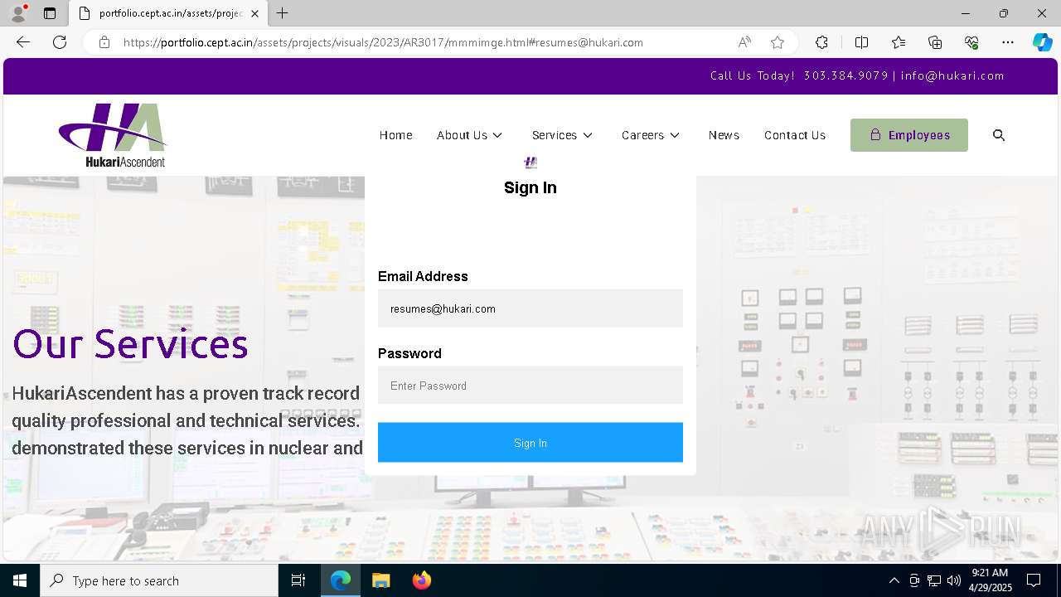Click phone number 303.384.9079
Image resolution: width=1061 pixels, height=597 pixels.
845,75
